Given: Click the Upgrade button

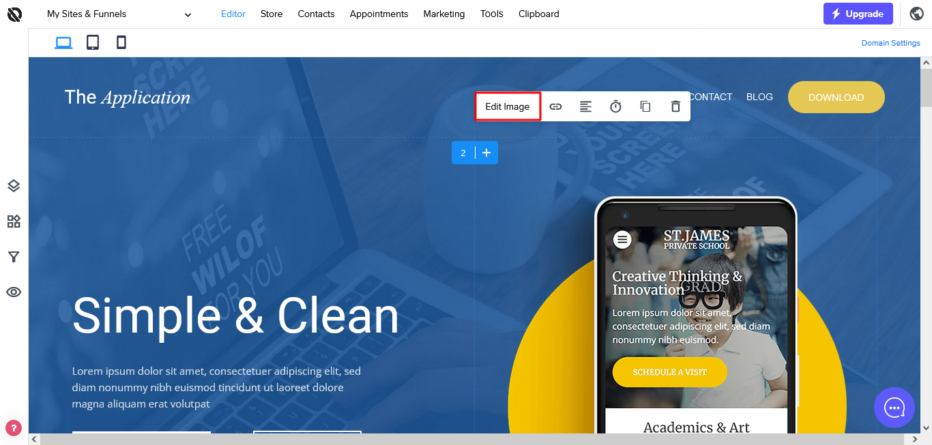Looking at the screenshot, I should pos(858,14).
